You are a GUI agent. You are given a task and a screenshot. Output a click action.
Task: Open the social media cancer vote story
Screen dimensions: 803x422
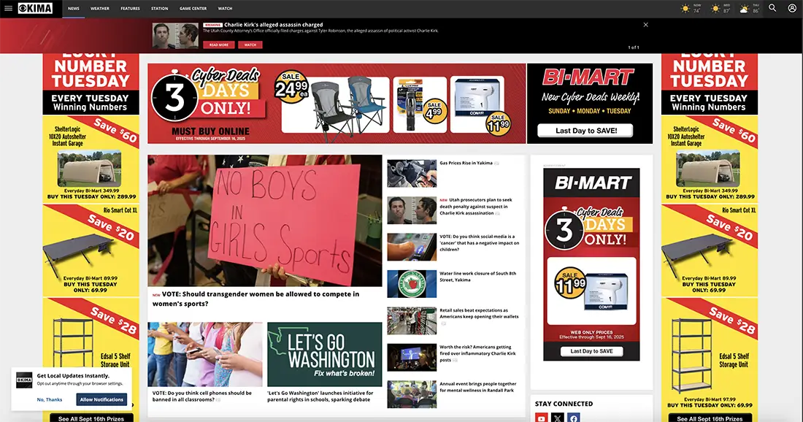(479, 242)
